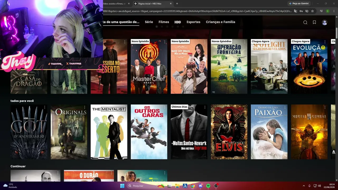Open the Operação Fronteira poster
This screenshot has height=190, width=338.
click(229, 66)
